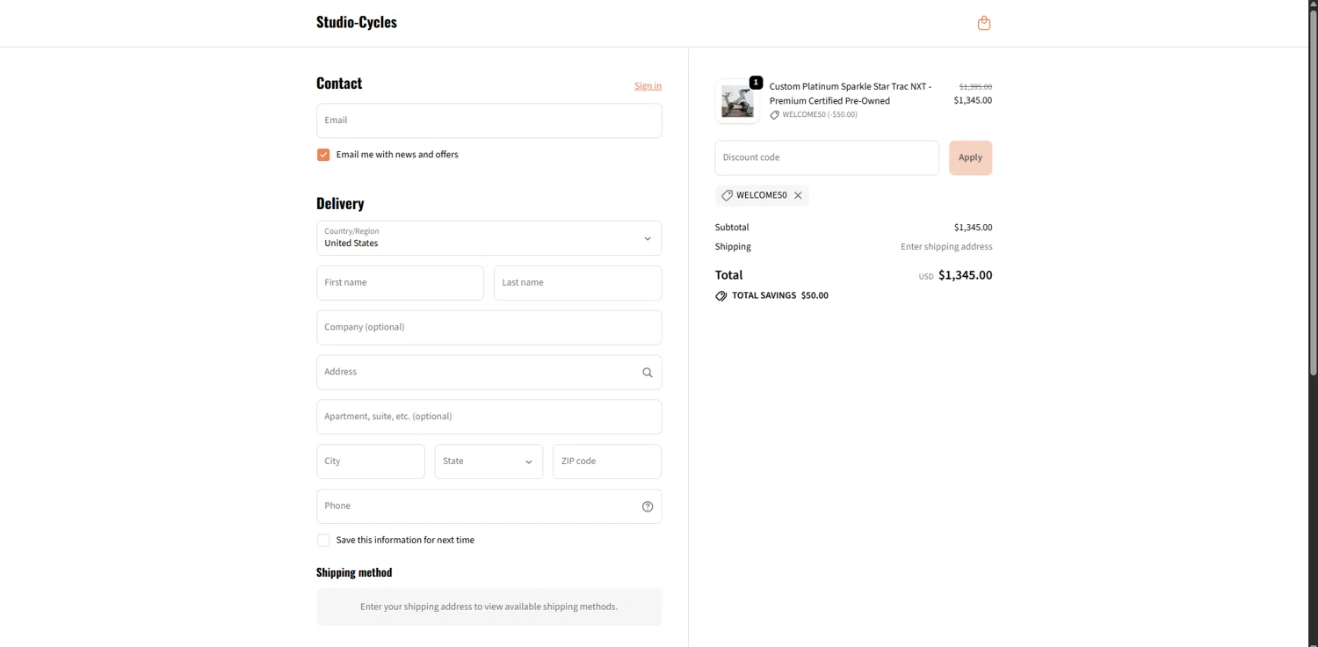This screenshot has height=647, width=1318.
Task: Go to Studio-Cycles store homepage
Action: [x=357, y=23]
